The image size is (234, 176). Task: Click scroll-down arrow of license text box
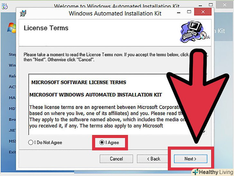coord(204,132)
